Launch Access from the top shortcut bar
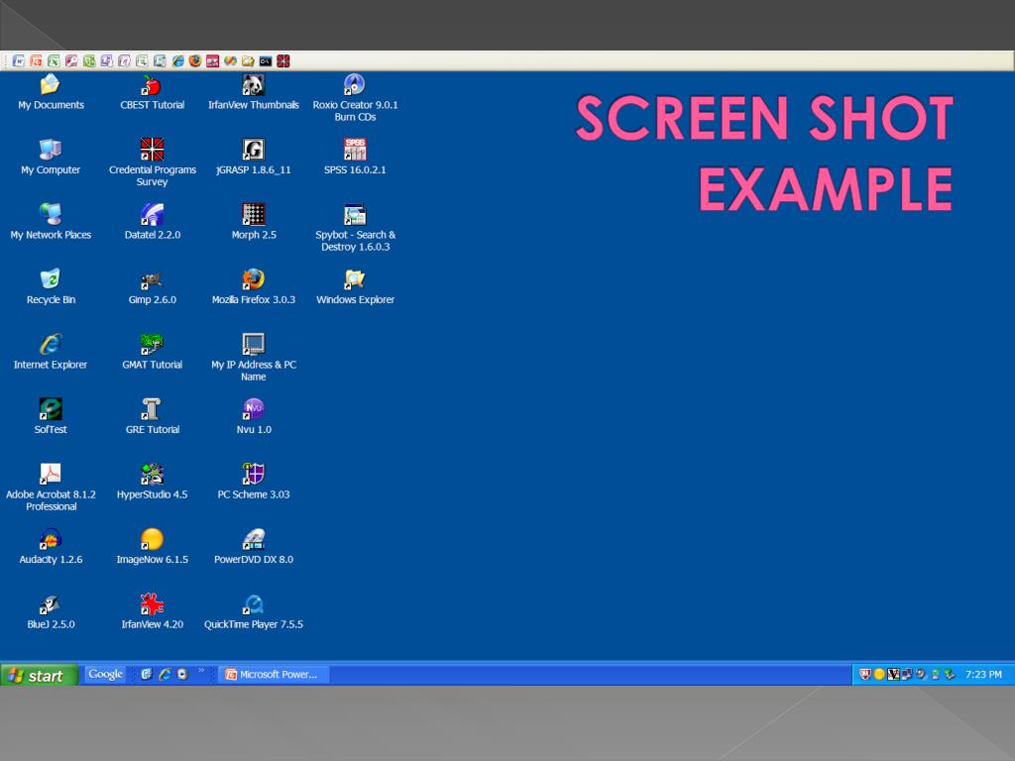This screenshot has width=1015, height=761. point(71,60)
